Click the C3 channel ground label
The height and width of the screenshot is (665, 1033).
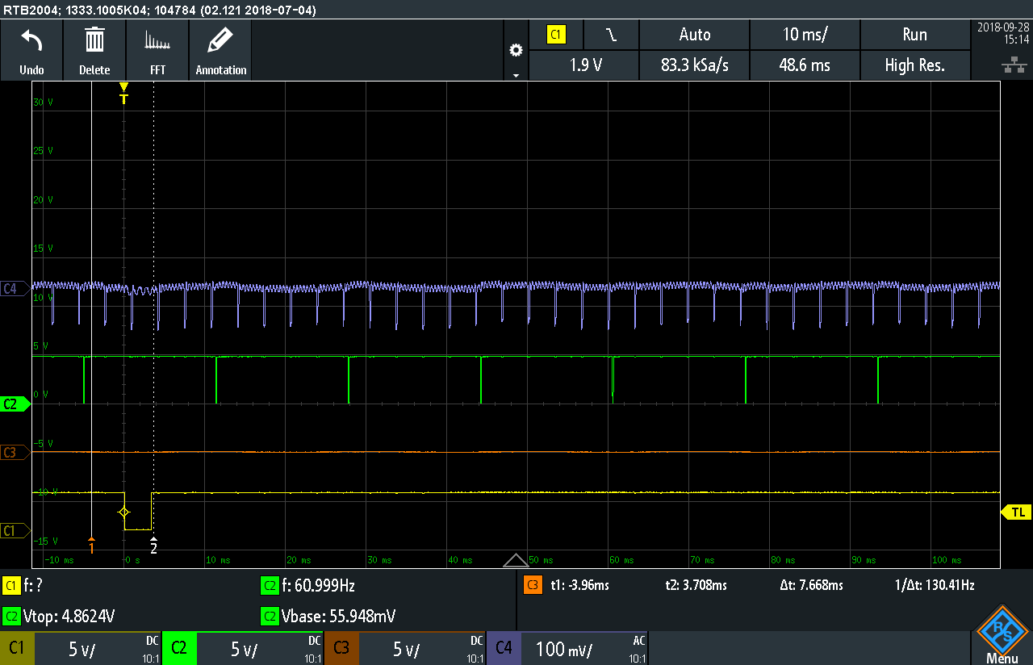pos(15,452)
